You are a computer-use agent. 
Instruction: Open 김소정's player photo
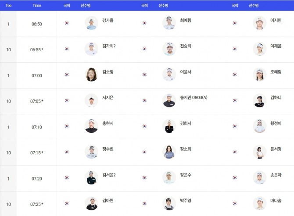91,75
